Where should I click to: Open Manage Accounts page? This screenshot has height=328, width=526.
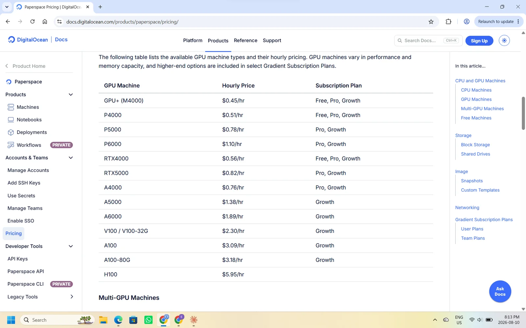click(28, 170)
